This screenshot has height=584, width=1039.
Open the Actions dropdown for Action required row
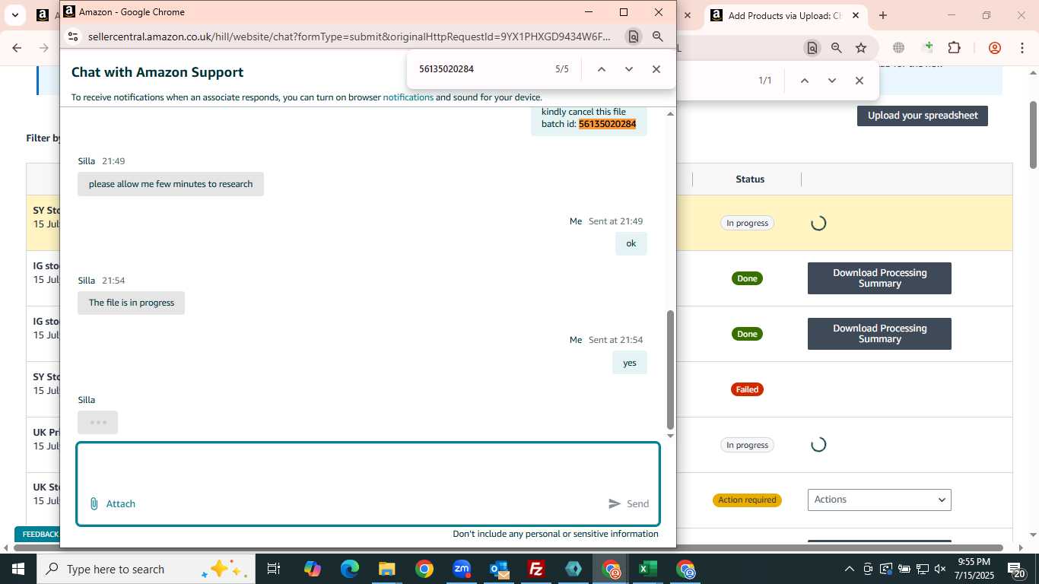point(879,500)
